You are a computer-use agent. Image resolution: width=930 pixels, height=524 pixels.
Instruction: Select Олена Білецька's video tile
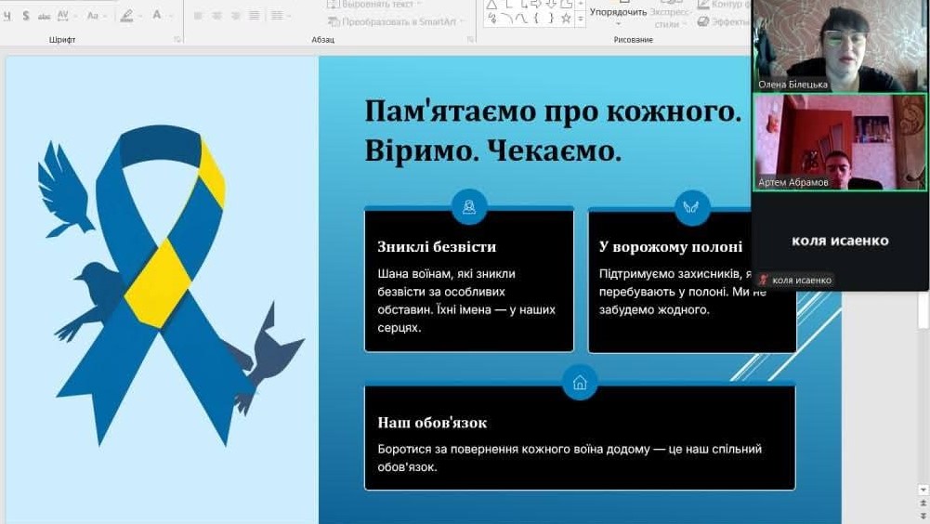pyautogui.click(x=840, y=46)
